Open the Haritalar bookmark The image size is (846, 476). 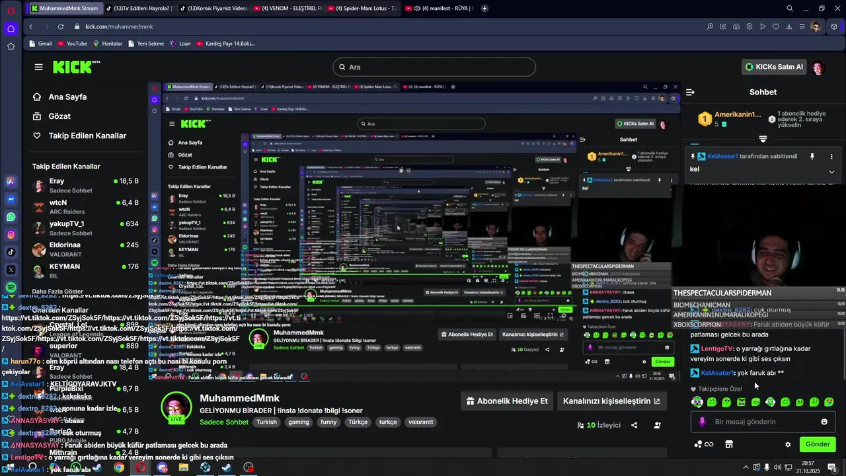click(108, 44)
